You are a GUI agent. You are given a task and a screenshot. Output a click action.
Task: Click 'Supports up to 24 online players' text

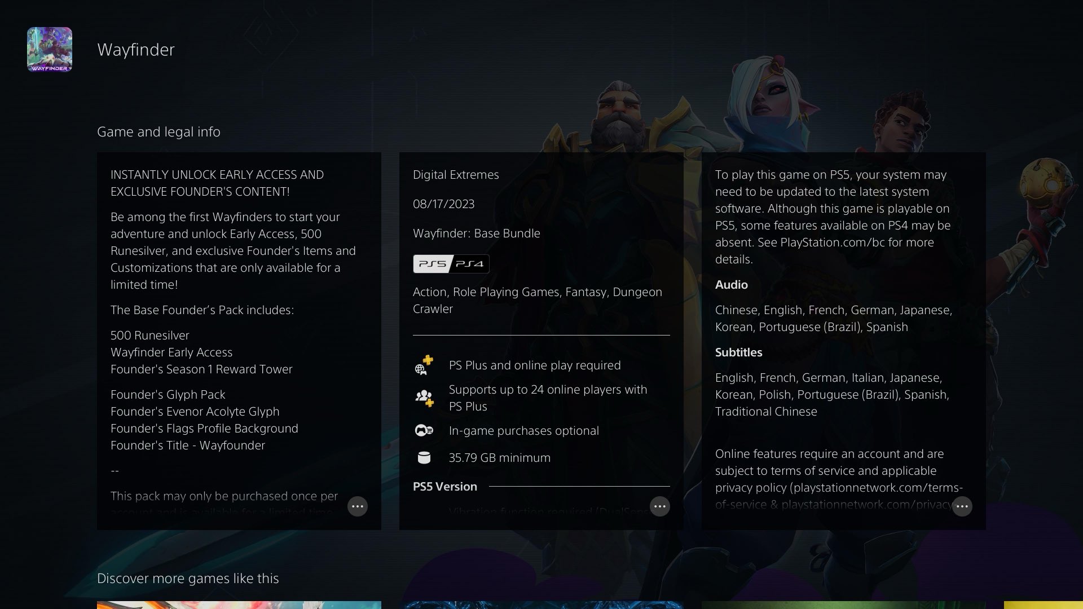point(548,398)
